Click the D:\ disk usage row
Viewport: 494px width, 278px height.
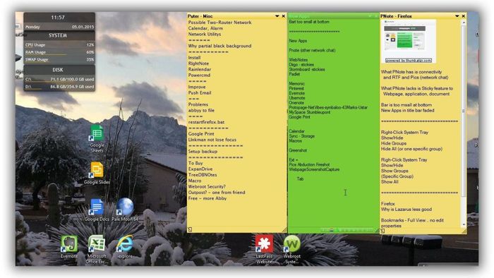tap(59, 87)
